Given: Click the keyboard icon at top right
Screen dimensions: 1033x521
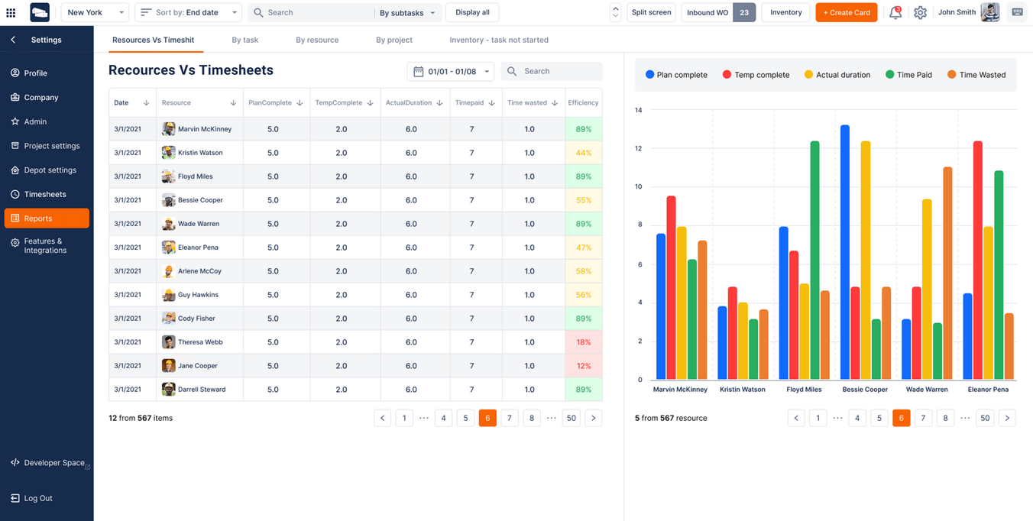Looking at the screenshot, I should click(1017, 12).
